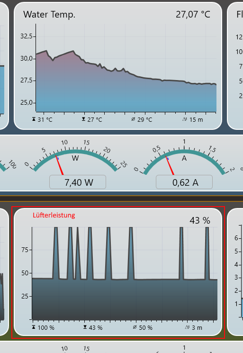Click the fan power chart area
The image size is (243, 353).
[x=125, y=273]
